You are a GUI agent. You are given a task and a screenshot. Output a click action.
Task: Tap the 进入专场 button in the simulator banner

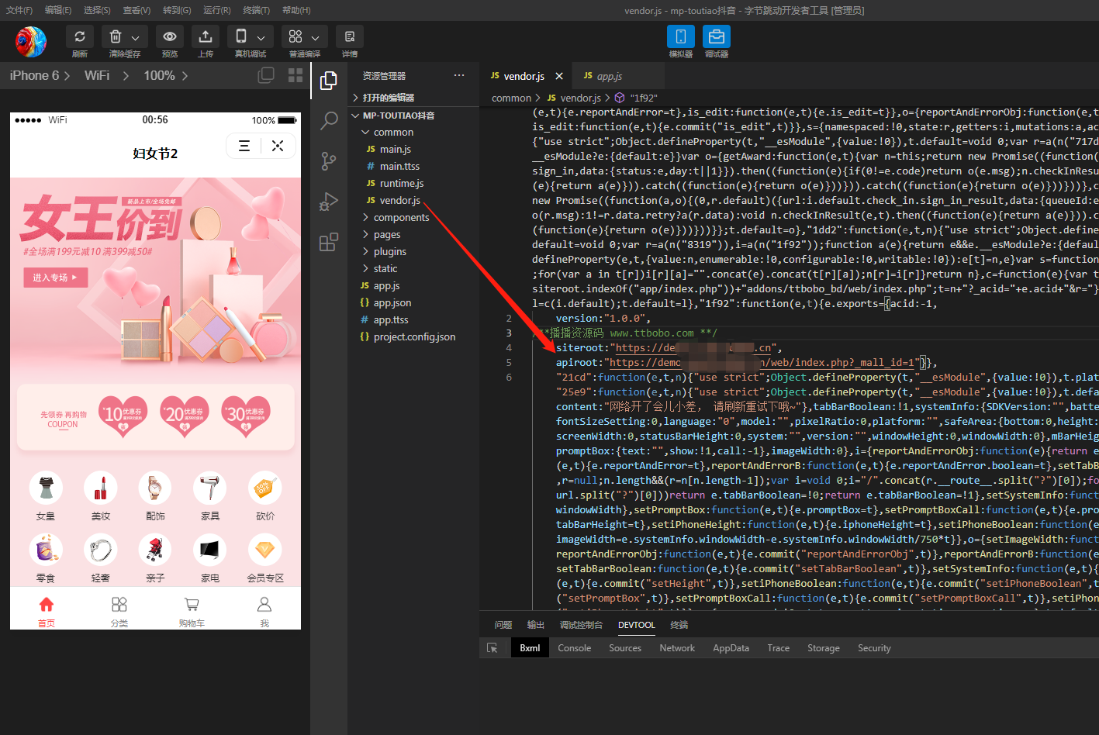(x=55, y=278)
